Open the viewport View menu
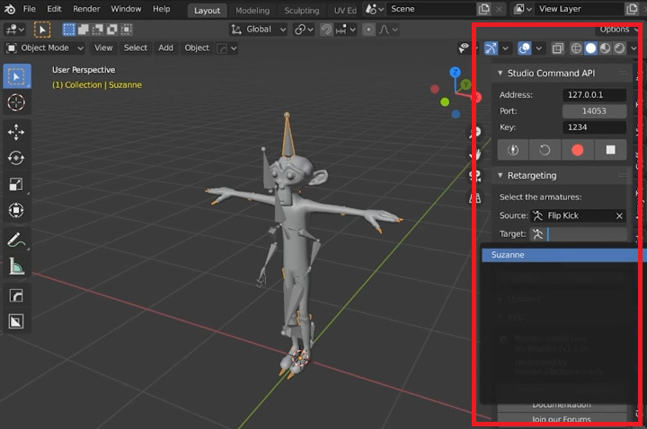 coord(103,48)
